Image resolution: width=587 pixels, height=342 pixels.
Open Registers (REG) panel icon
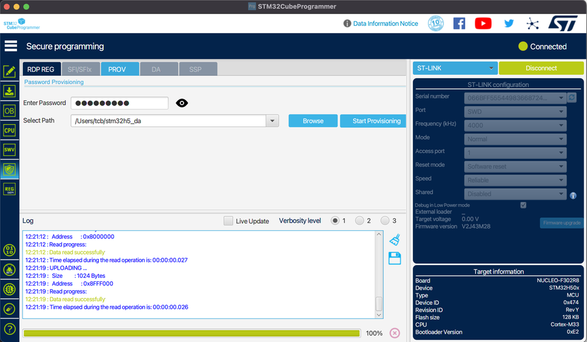click(x=9, y=189)
